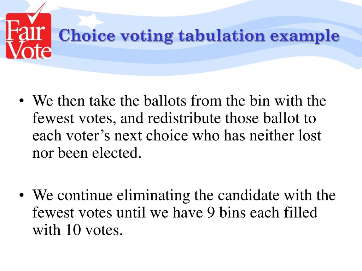Select the first bullet point marker
The image size is (362, 271).
pyautogui.click(x=22, y=101)
